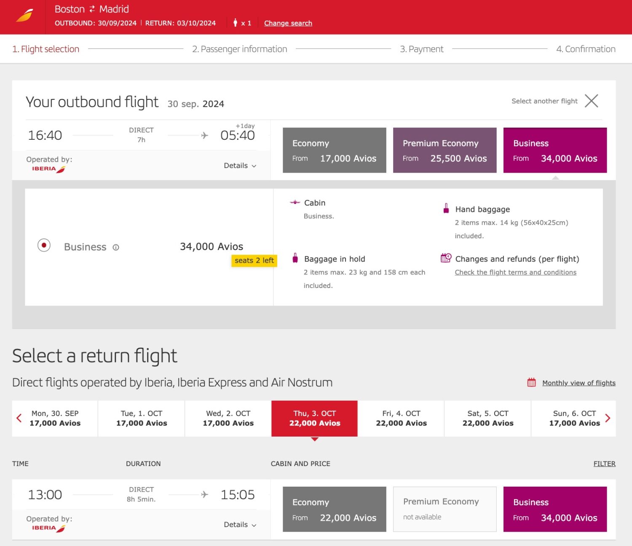This screenshot has height=546, width=632.
Task: Click the airplane icon on the outbound flight timeline
Action: pyautogui.click(x=204, y=135)
